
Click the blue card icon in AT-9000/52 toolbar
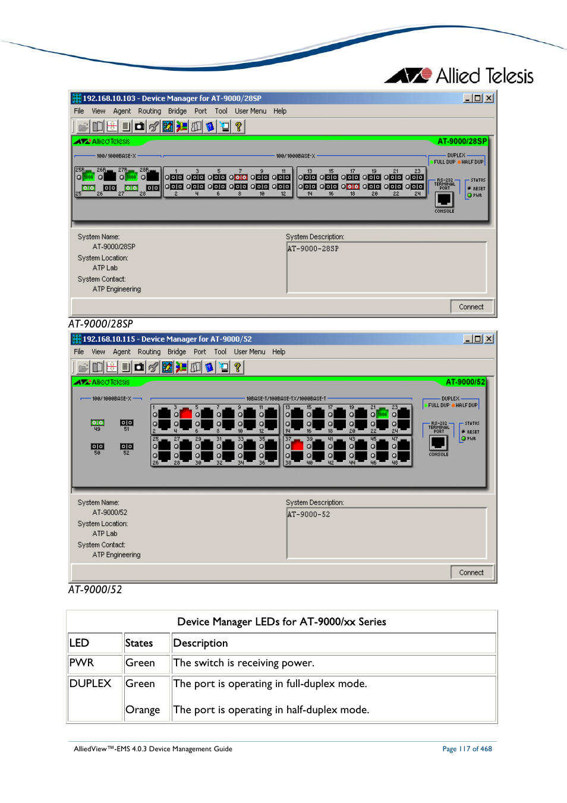[209, 367]
